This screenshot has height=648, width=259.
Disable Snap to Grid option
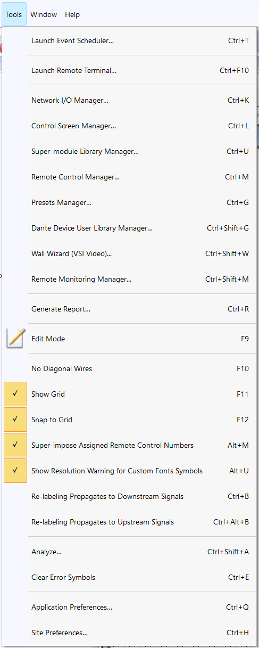point(15,420)
